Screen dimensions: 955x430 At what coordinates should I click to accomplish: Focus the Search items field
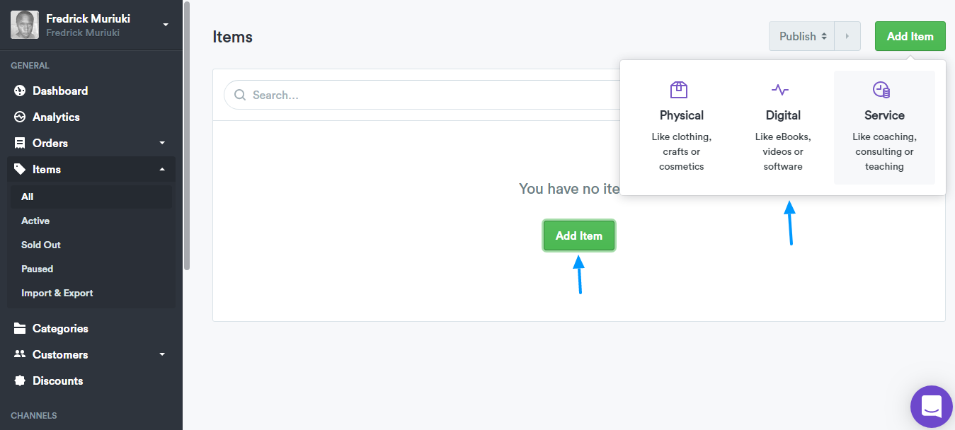[x=422, y=95]
